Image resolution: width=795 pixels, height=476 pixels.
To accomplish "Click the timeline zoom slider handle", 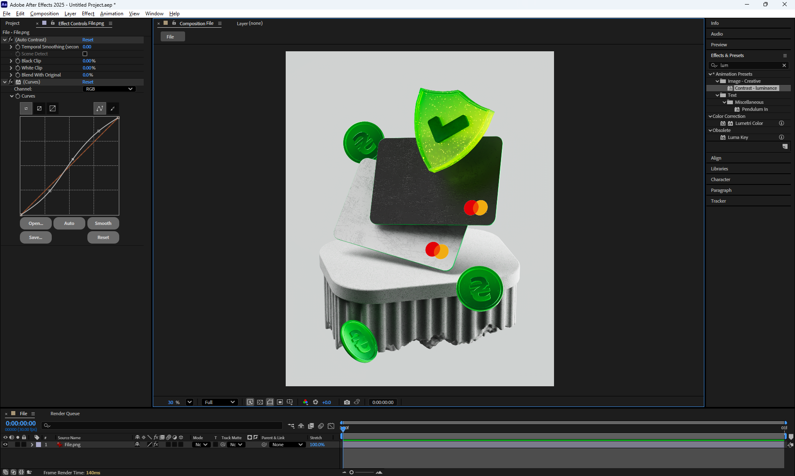I will [x=352, y=472].
